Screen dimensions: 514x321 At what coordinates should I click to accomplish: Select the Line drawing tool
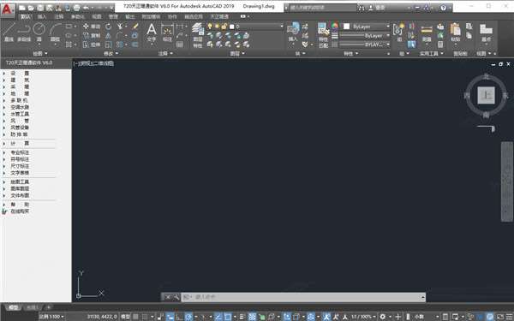point(9,33)
